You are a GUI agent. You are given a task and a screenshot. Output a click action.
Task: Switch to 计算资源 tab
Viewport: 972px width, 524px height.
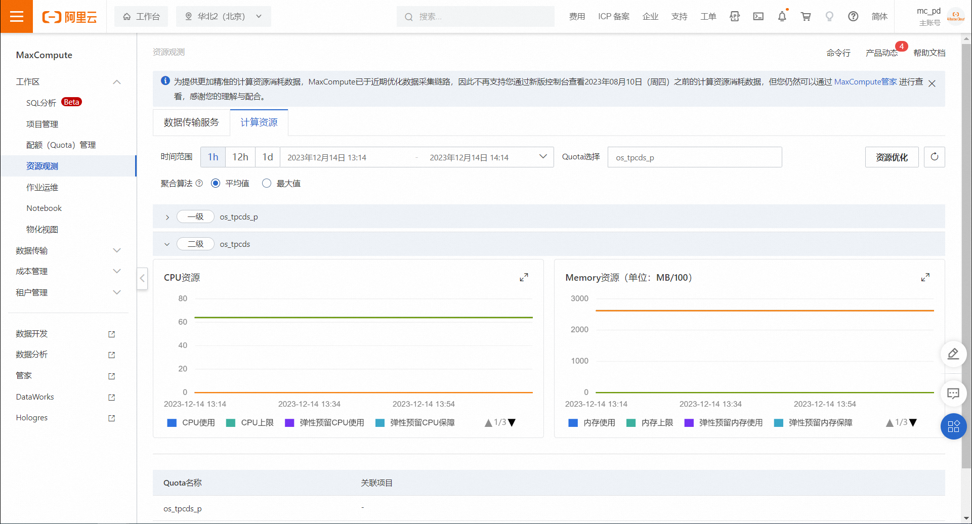[259, 122]
